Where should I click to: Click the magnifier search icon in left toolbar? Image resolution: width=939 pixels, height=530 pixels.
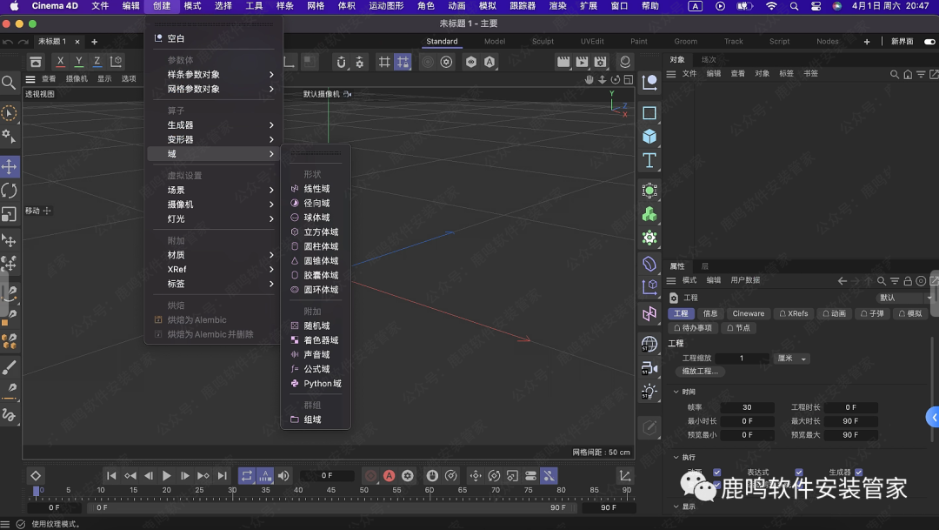point(9,84)
